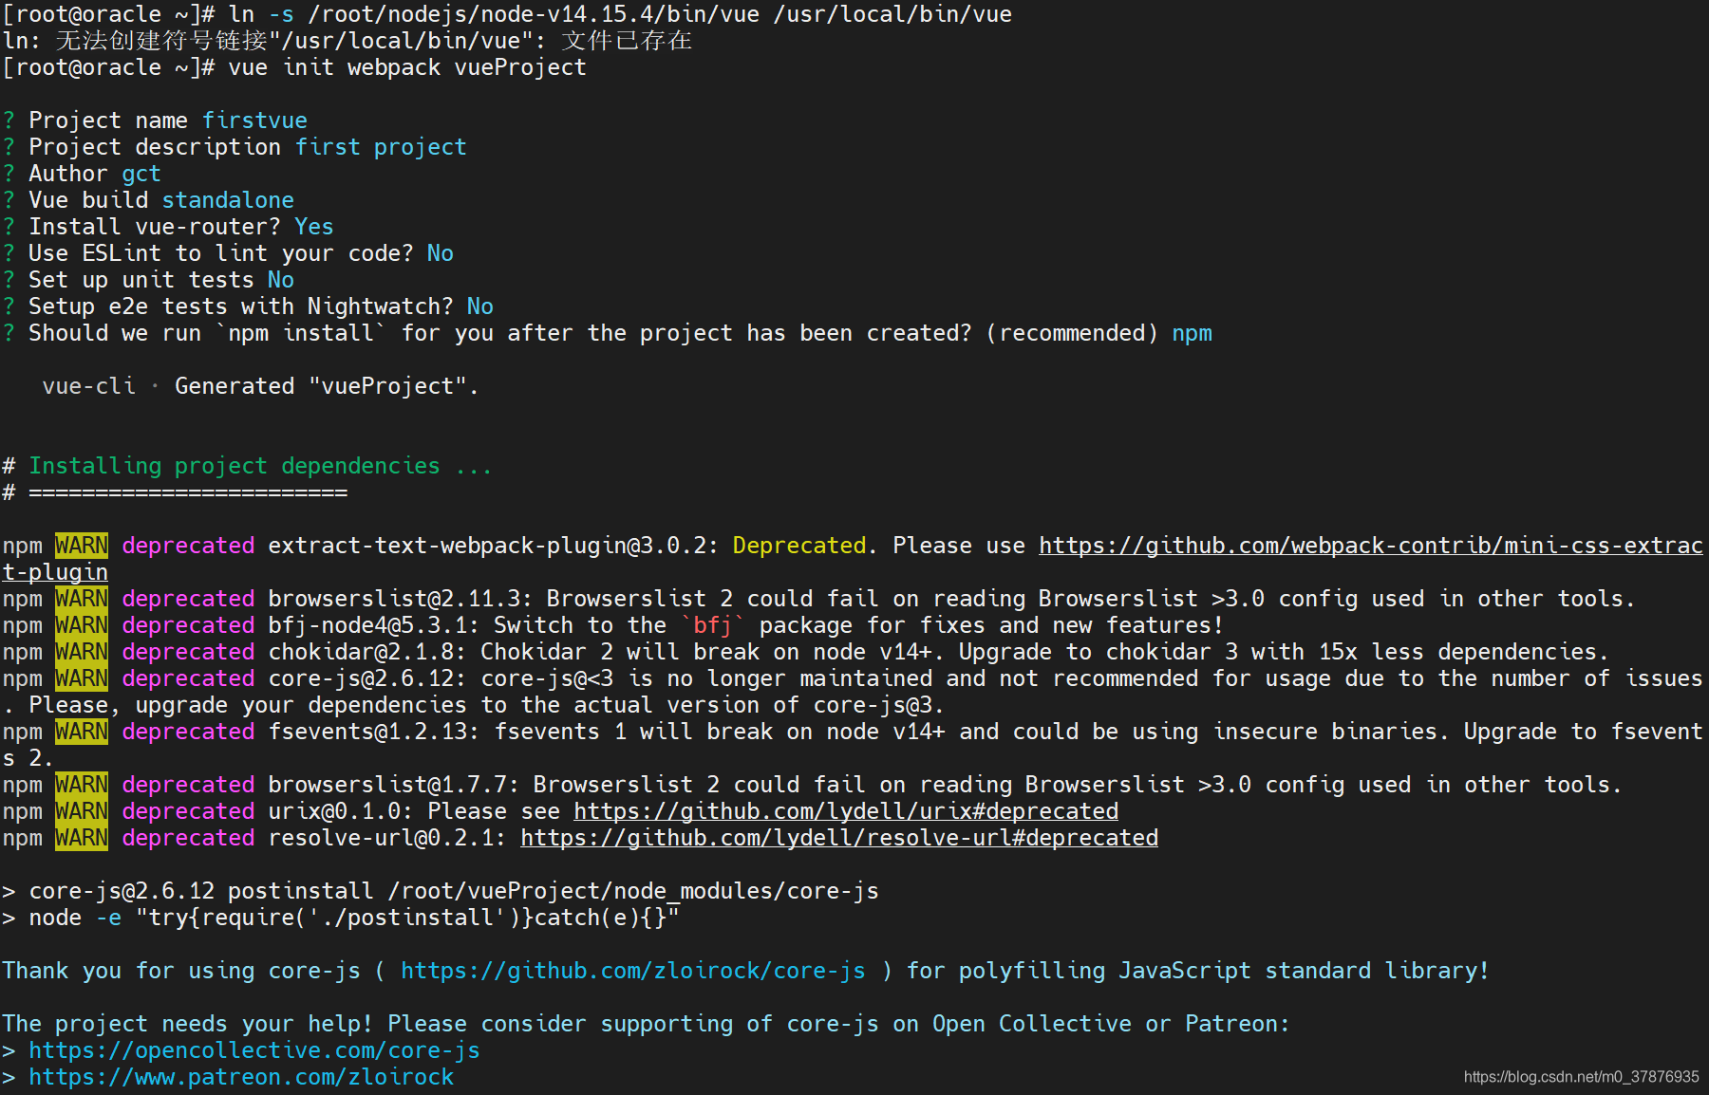Click the Nightwatch e2e answer 'No'
Image resolution: width=1709 pixels, height=1095 pixels.
480,306
